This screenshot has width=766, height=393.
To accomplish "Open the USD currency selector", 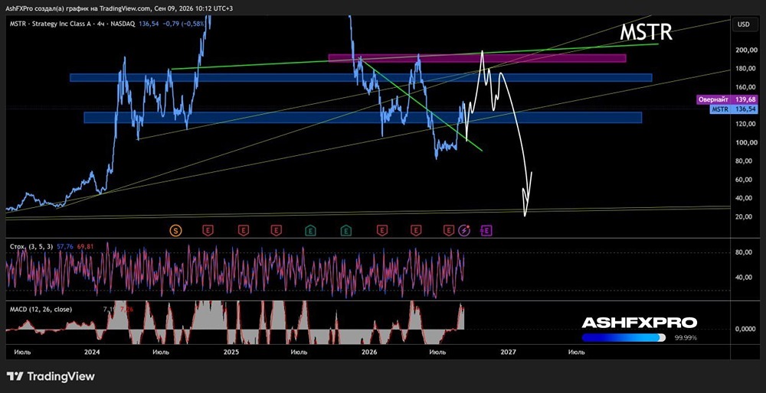I will tap(745, 24).
